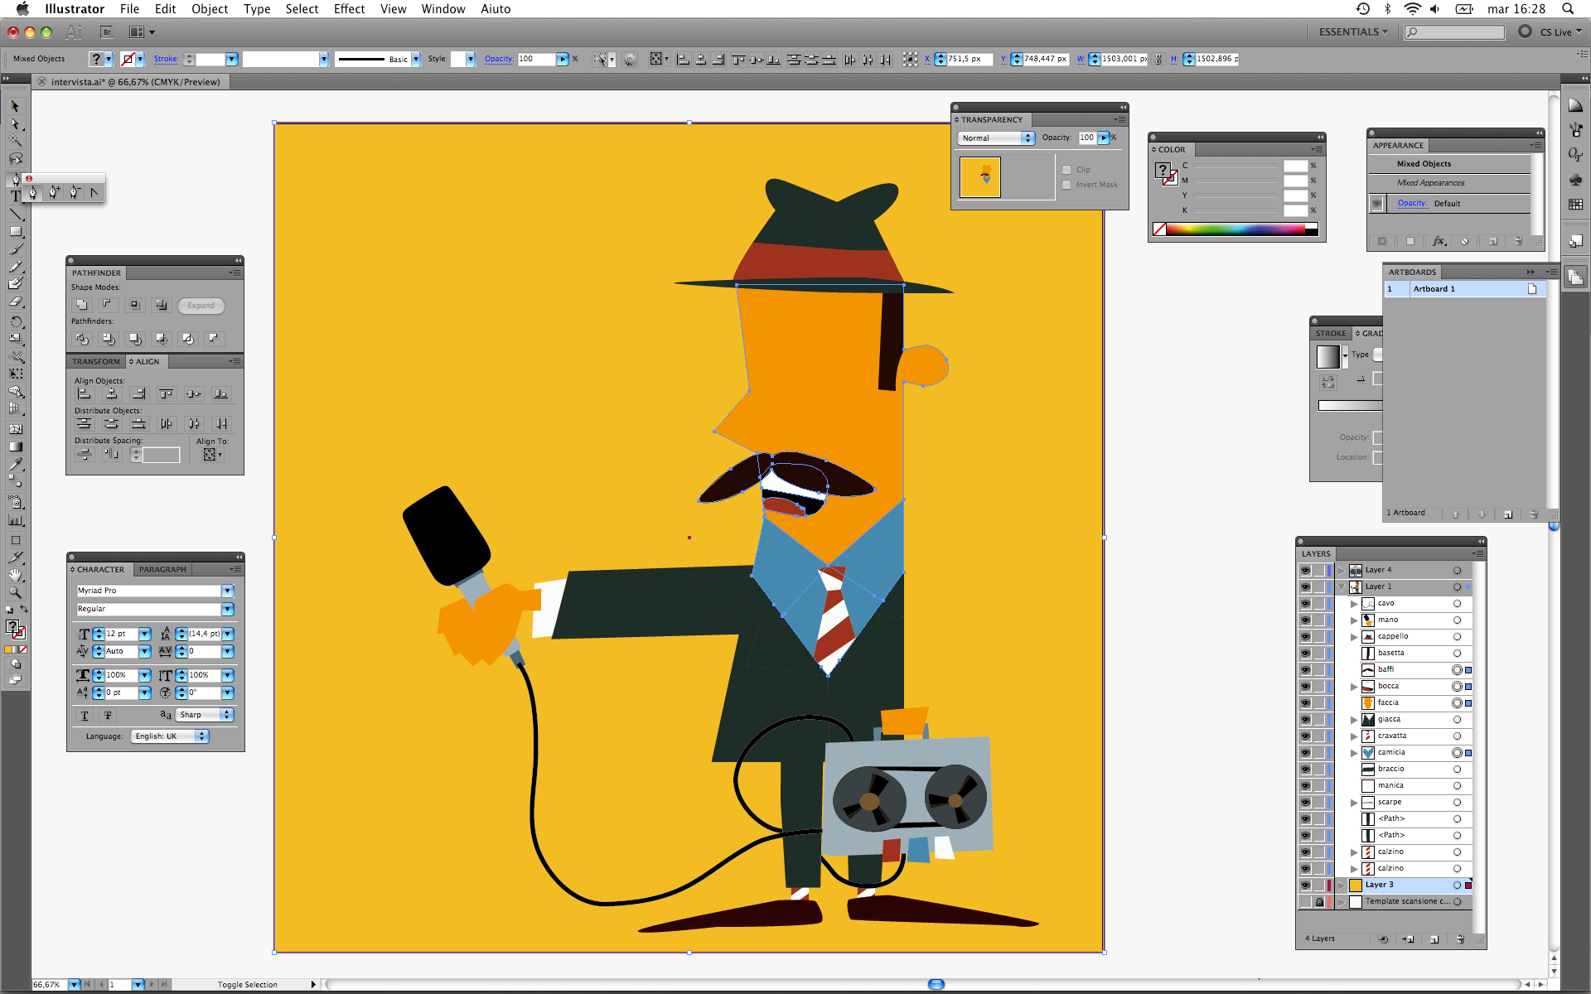The image size is (1591, 994).
Task: Open the Myriad Pro font dropdown
Action: tap(227, 591)
